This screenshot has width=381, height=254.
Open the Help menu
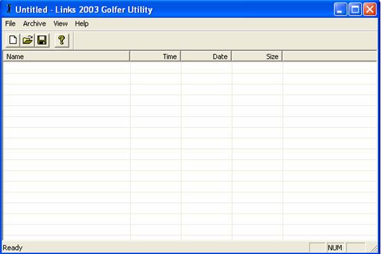(x=81, y=24)
